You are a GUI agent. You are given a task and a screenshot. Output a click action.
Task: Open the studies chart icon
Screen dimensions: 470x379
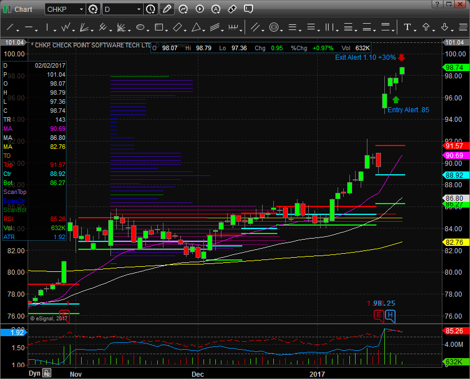183,9
